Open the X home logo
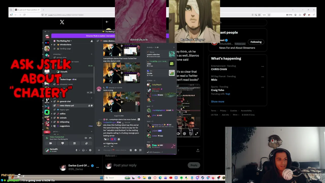Image resolution: width=325 pixels, height=183 pixels. coord(62,22)
